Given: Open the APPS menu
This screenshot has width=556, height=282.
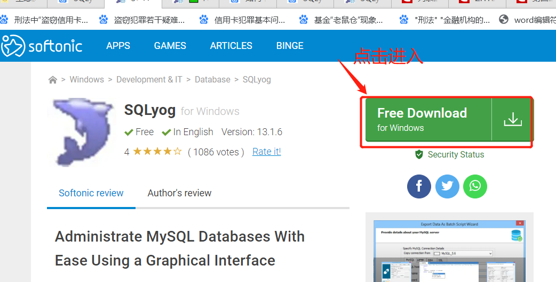Looking at the screenshot, I should pos(118,46).
